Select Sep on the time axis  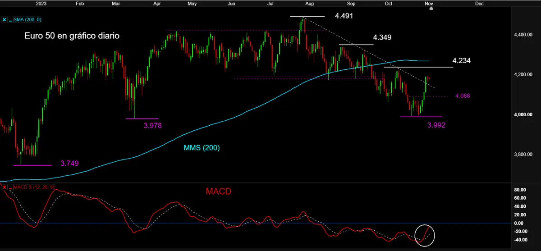point(352,3)
